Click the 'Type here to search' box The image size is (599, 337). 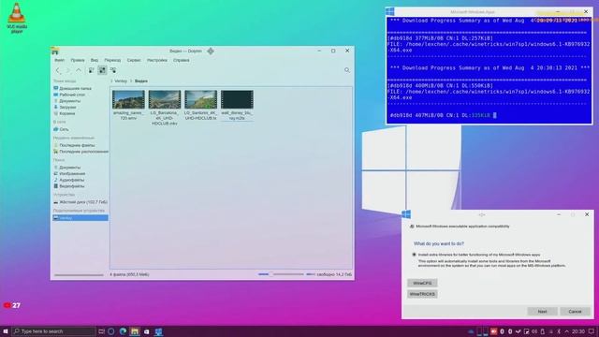[53, 331]
